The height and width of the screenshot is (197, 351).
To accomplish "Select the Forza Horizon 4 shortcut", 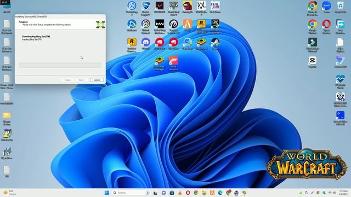I will pyautogui.click(x=173, y=62).
